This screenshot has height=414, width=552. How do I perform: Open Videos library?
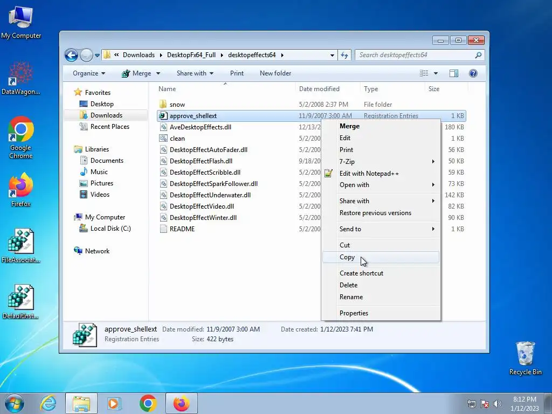[100, 194]
